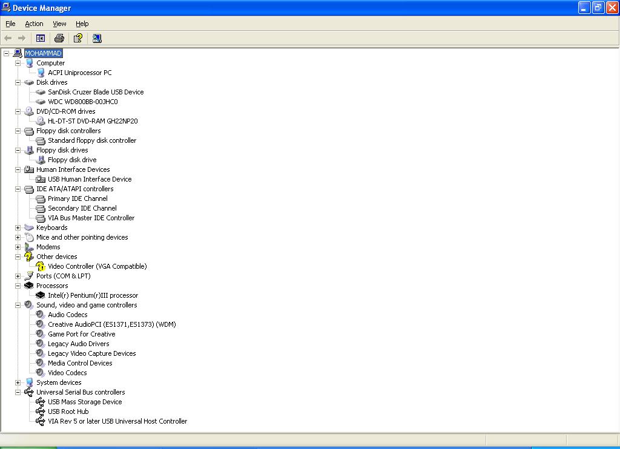Collapse the DVD/CD-ROM drives category
Viewport: 620px width, 449px height.
[x=18, y=111]
